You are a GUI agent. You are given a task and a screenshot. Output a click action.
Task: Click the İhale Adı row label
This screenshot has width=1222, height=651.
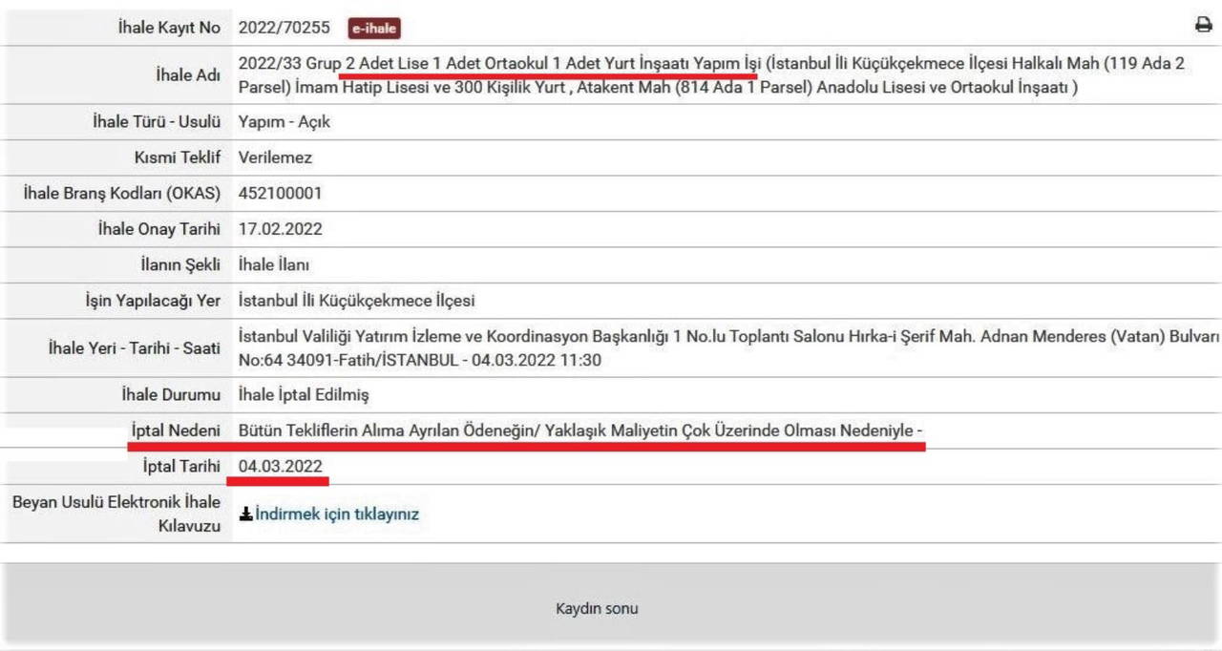coord(187,75)
